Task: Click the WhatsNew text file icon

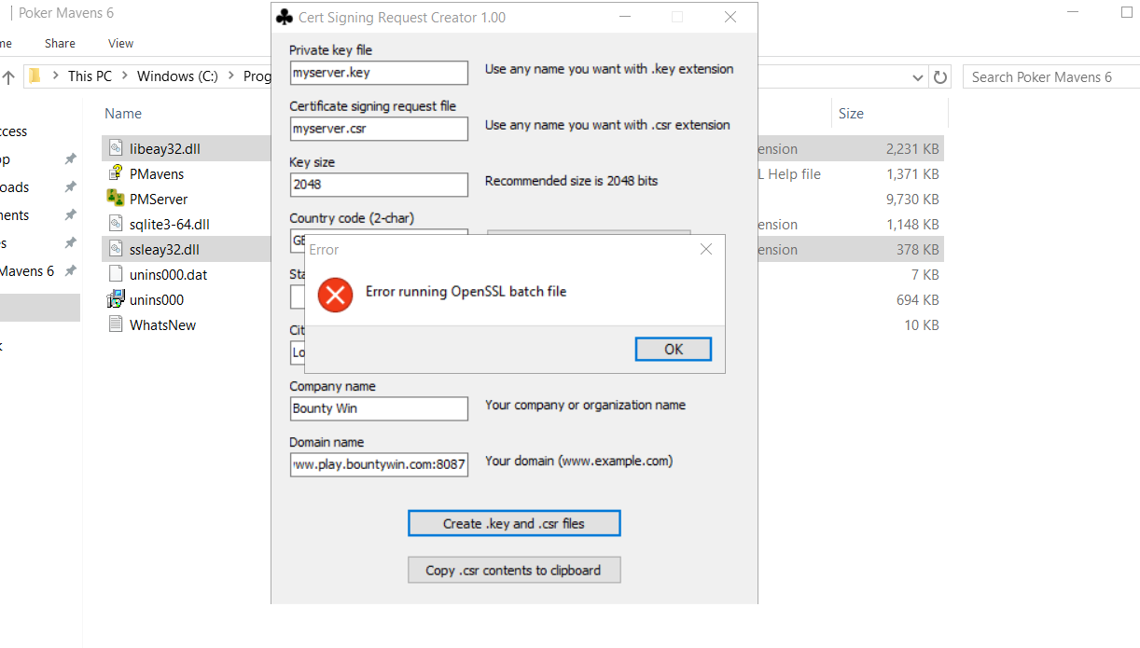Action: click(116, 324)
